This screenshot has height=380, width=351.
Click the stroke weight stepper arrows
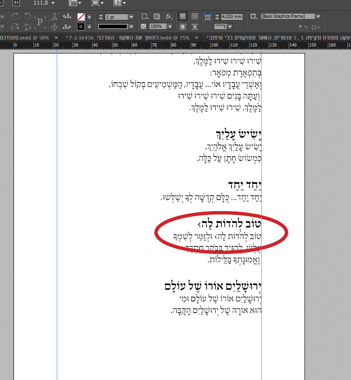(101, 17)
